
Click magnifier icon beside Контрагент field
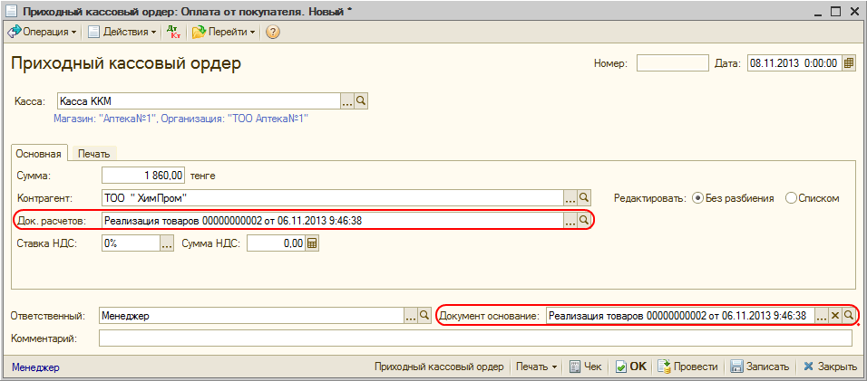click(x=584, y=196)
